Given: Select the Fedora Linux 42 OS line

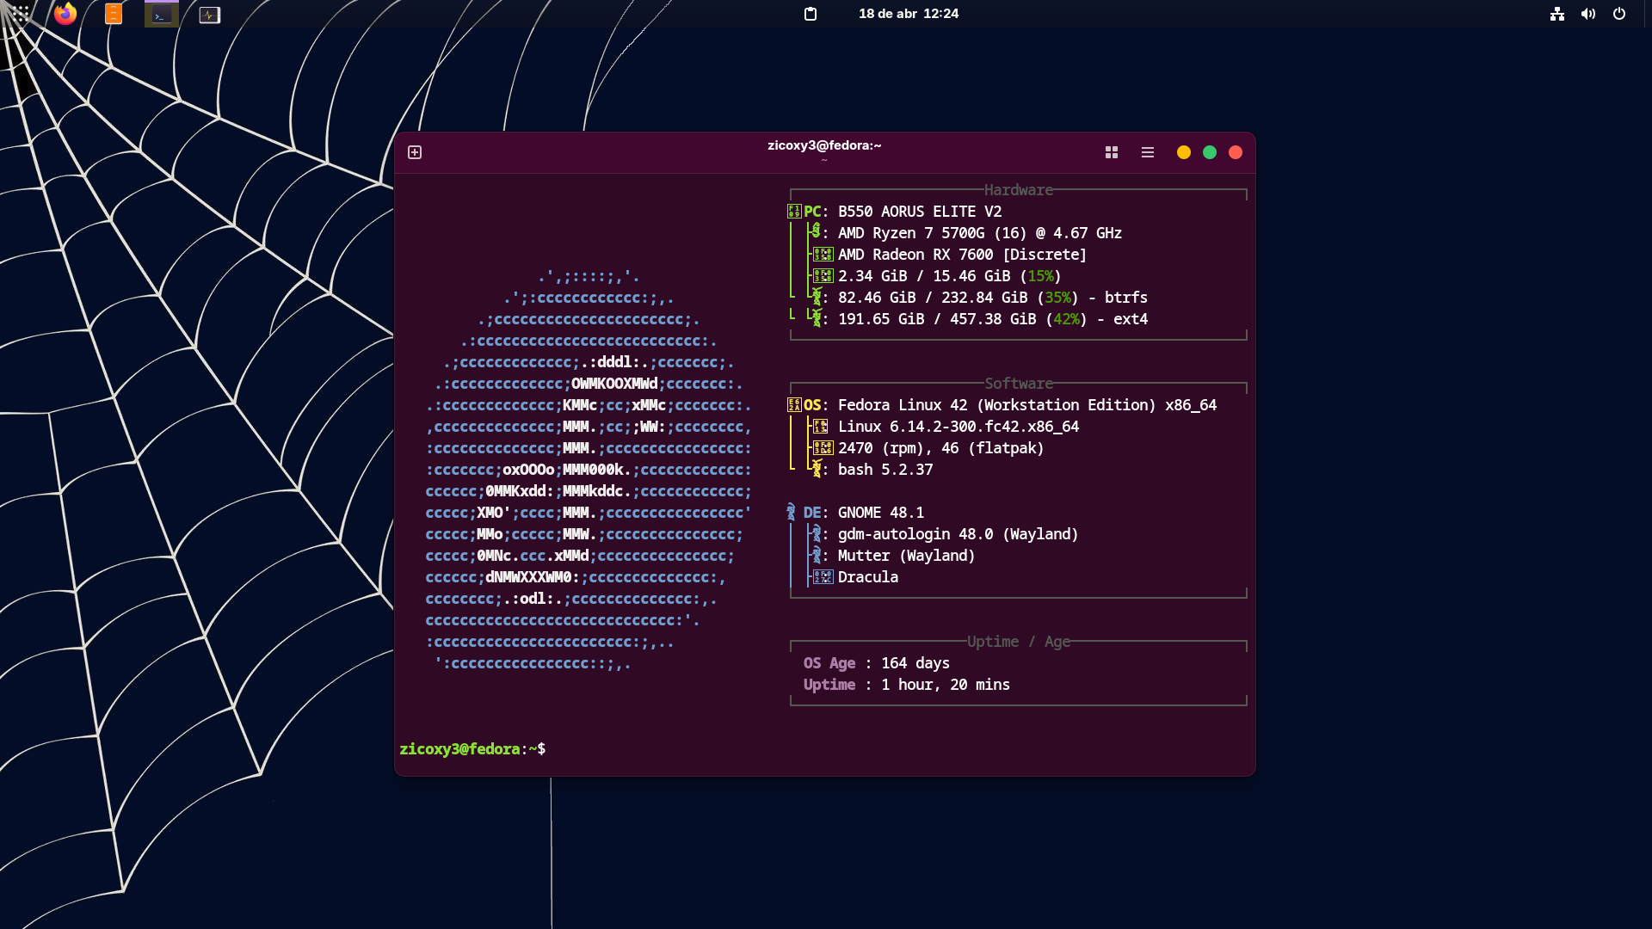Looking at the screenshot, I should click(x=1027, y=405).
